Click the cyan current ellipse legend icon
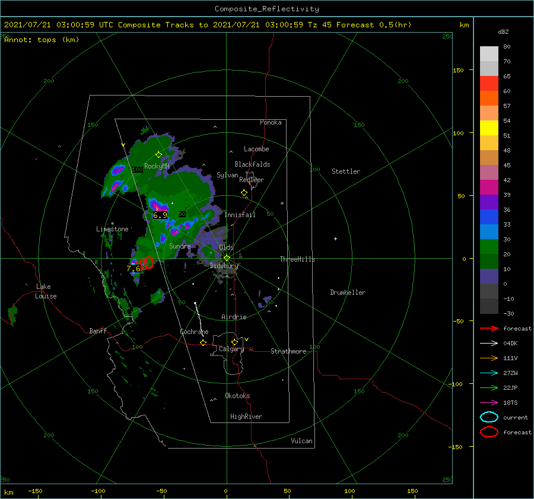The width and height of the screenshot is (534, 499). tap(489, 417)
